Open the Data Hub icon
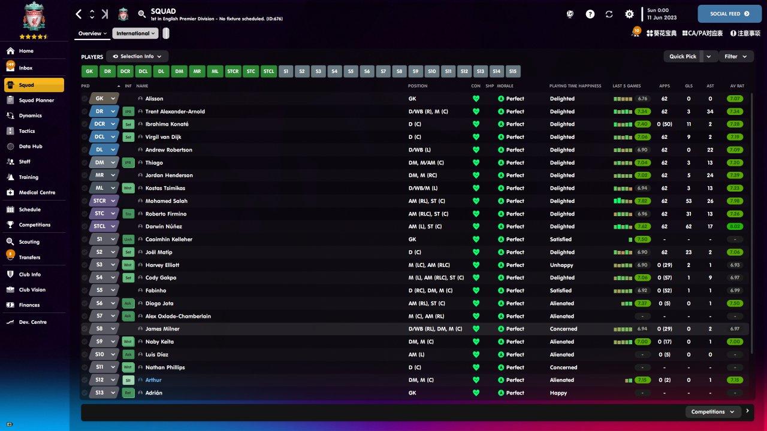This screenshot has width=767, height=431. coord(10,146)
